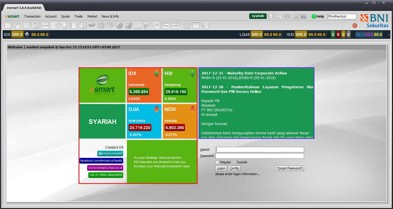Click the two-column panel toolbar icon
Screen dimensions: 393x209
click(26, 26)
